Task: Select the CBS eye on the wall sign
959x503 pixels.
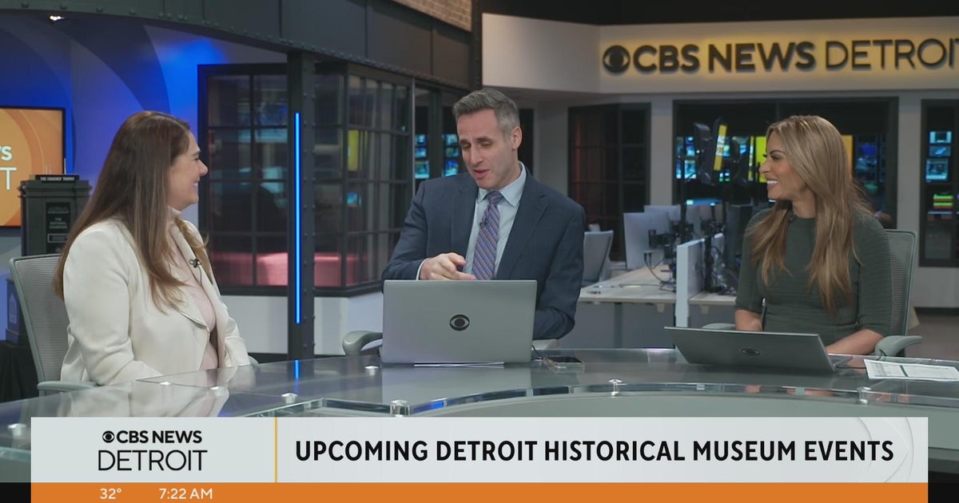Action: pos(617,53)
